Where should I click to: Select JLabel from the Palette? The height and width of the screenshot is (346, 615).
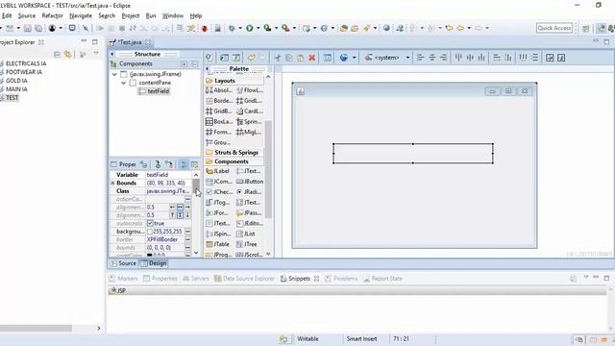[x=218, y=171]
